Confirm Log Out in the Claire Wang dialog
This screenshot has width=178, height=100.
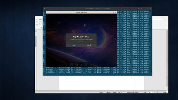point(89,45)
